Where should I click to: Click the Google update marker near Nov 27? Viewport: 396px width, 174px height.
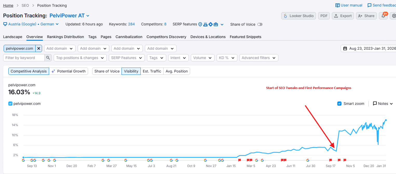click(205, 160)
